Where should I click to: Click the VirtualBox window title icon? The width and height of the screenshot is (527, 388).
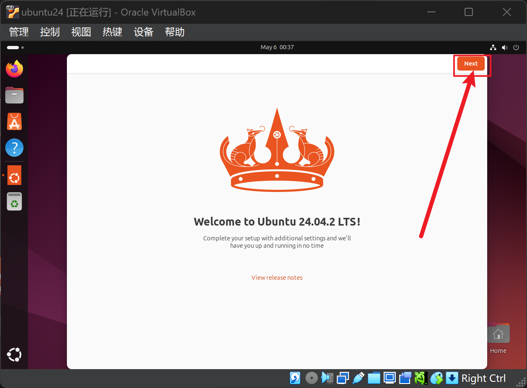[13, 12]
